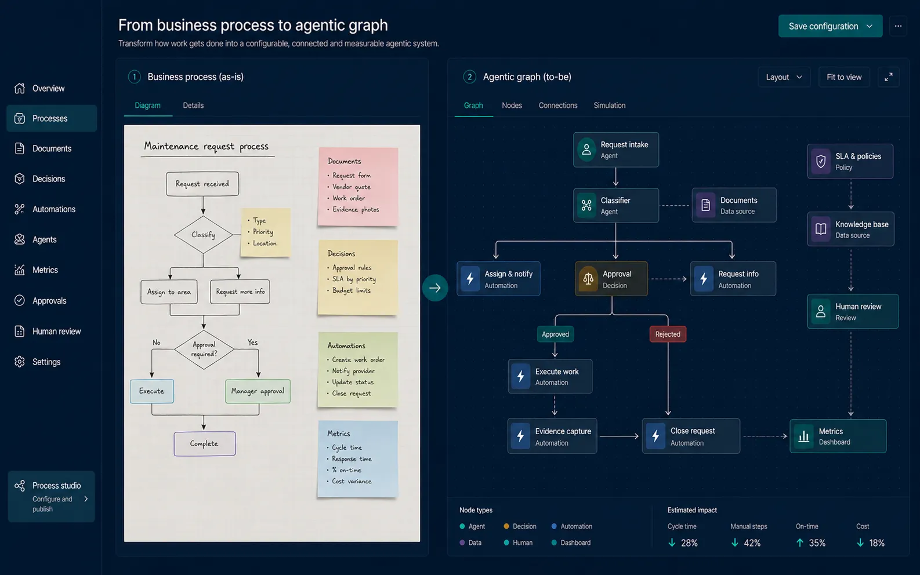The height and width of the screenshot is (575, 920).
Task: Click the Fit to view button
Action: [x=844, y=77]
